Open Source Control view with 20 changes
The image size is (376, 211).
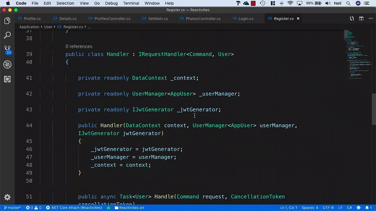point(7,50)
